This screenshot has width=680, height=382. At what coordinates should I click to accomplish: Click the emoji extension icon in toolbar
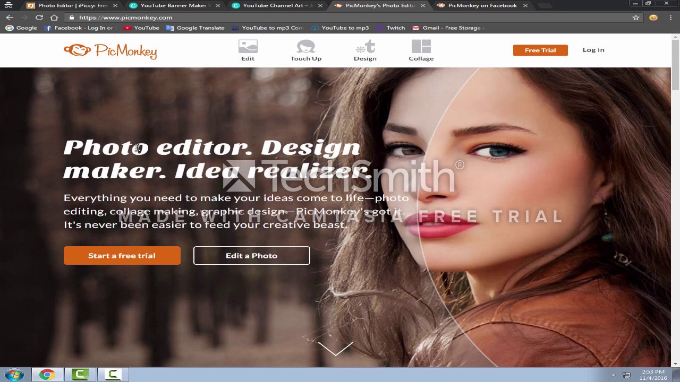pyautogui.click(x=653, y=18)
